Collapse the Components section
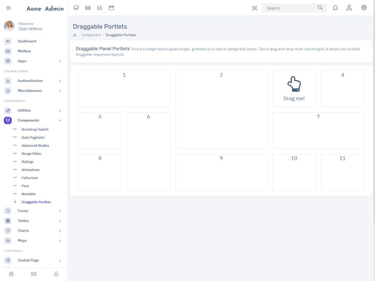The image size is (375, 281). (x=29, y=120)
